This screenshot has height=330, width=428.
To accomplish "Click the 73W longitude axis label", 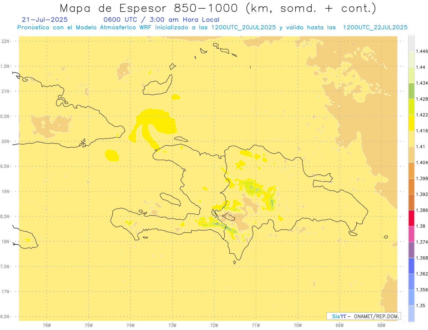I will click(x=172, y=325).
